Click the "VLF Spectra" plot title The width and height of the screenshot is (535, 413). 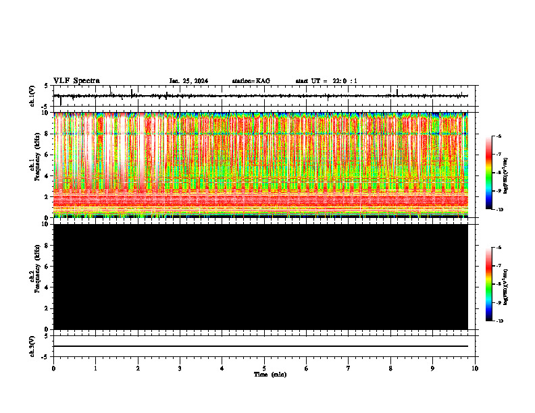click(76, 81)
